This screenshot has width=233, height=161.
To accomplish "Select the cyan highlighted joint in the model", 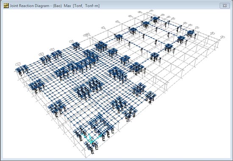I will 92,139.
